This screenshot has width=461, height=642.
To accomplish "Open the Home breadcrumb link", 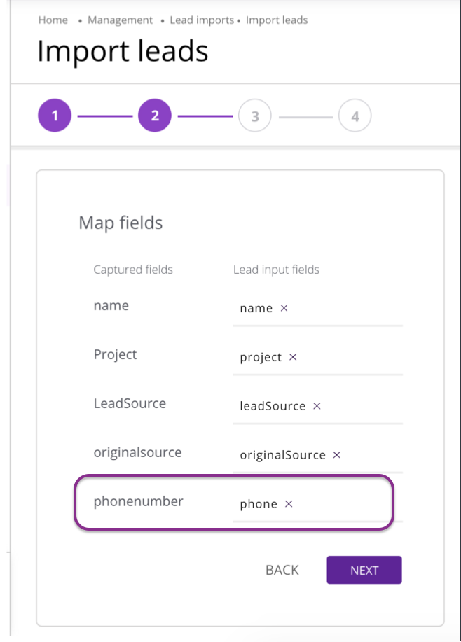I will click(53, 20).
